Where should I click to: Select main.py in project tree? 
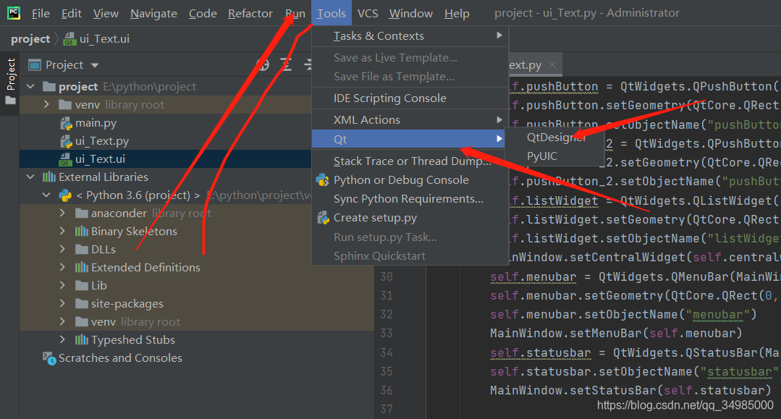(x=96, y=122)
